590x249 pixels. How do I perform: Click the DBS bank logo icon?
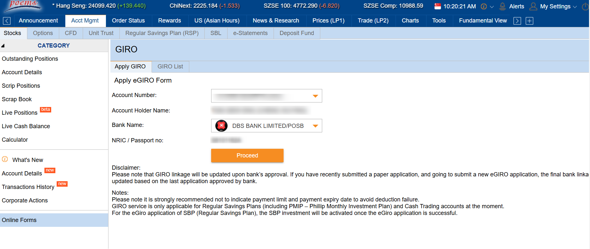[x=221, y=126]
